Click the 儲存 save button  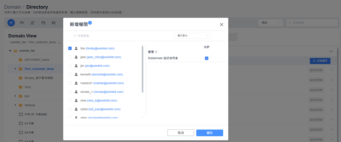coord(210,133)
